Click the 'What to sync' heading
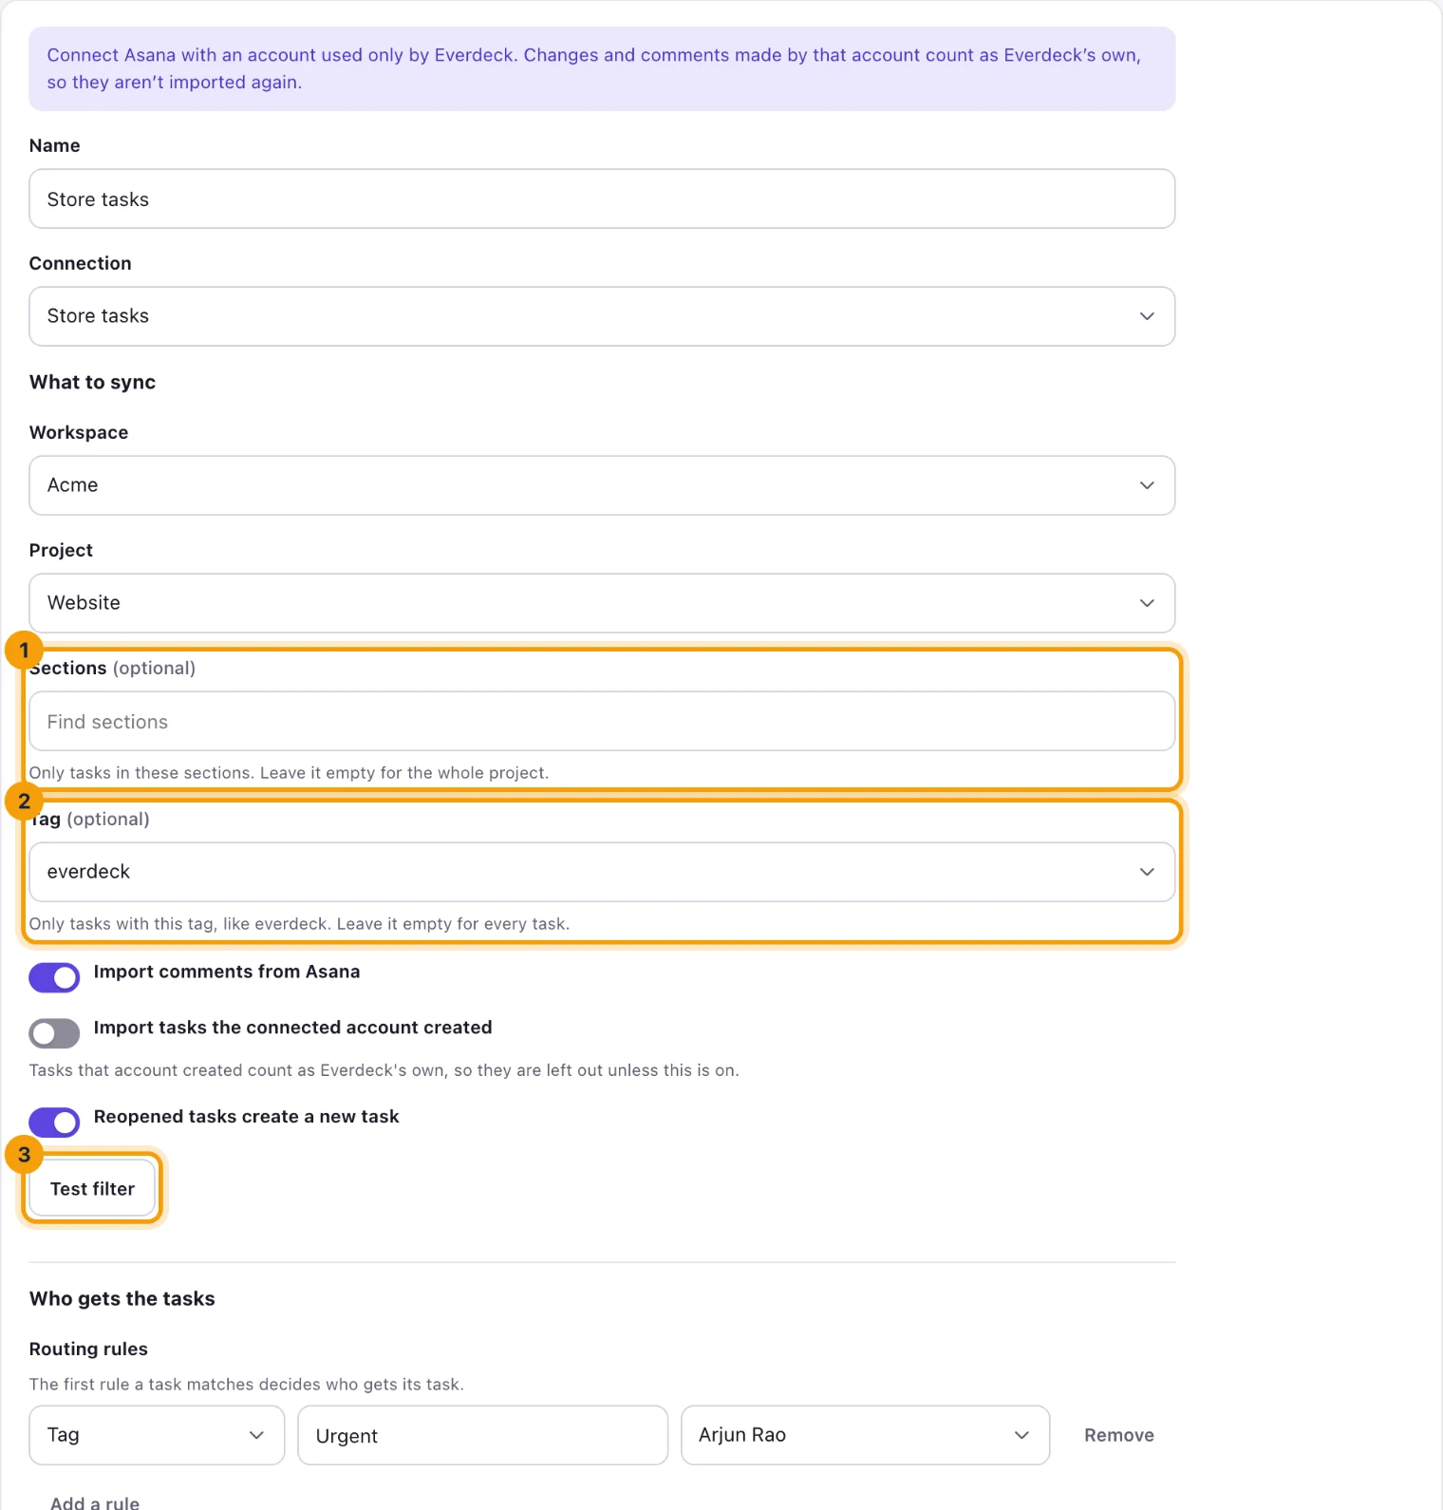 92,382
